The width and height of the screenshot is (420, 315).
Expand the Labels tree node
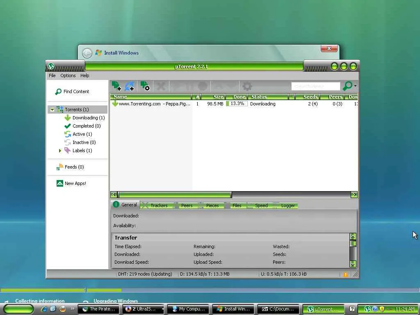[x=60, y=151]
